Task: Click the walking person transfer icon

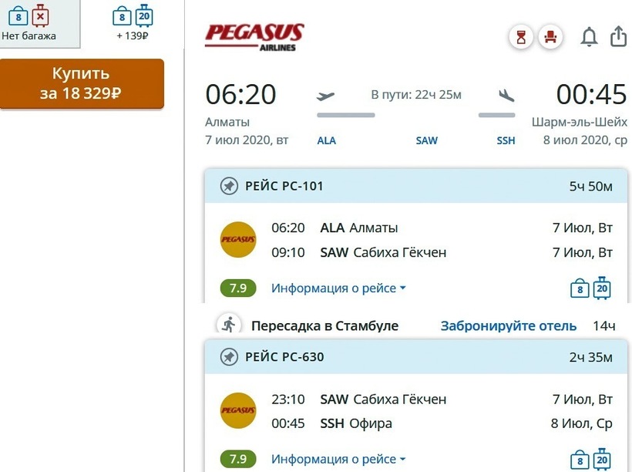Action: pos(228,325)
